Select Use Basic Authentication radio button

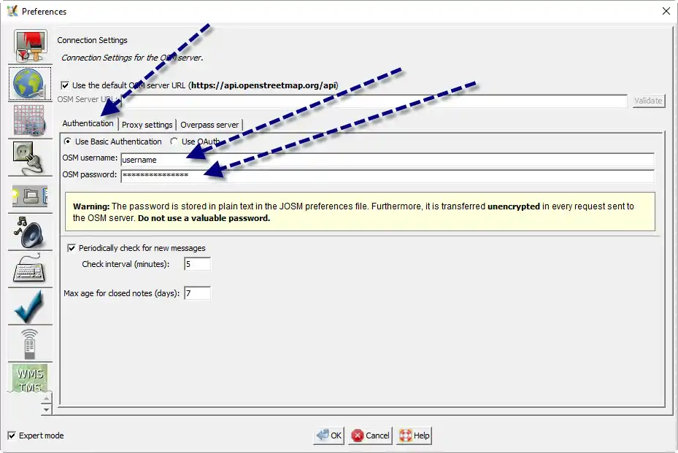click(69, 142)
